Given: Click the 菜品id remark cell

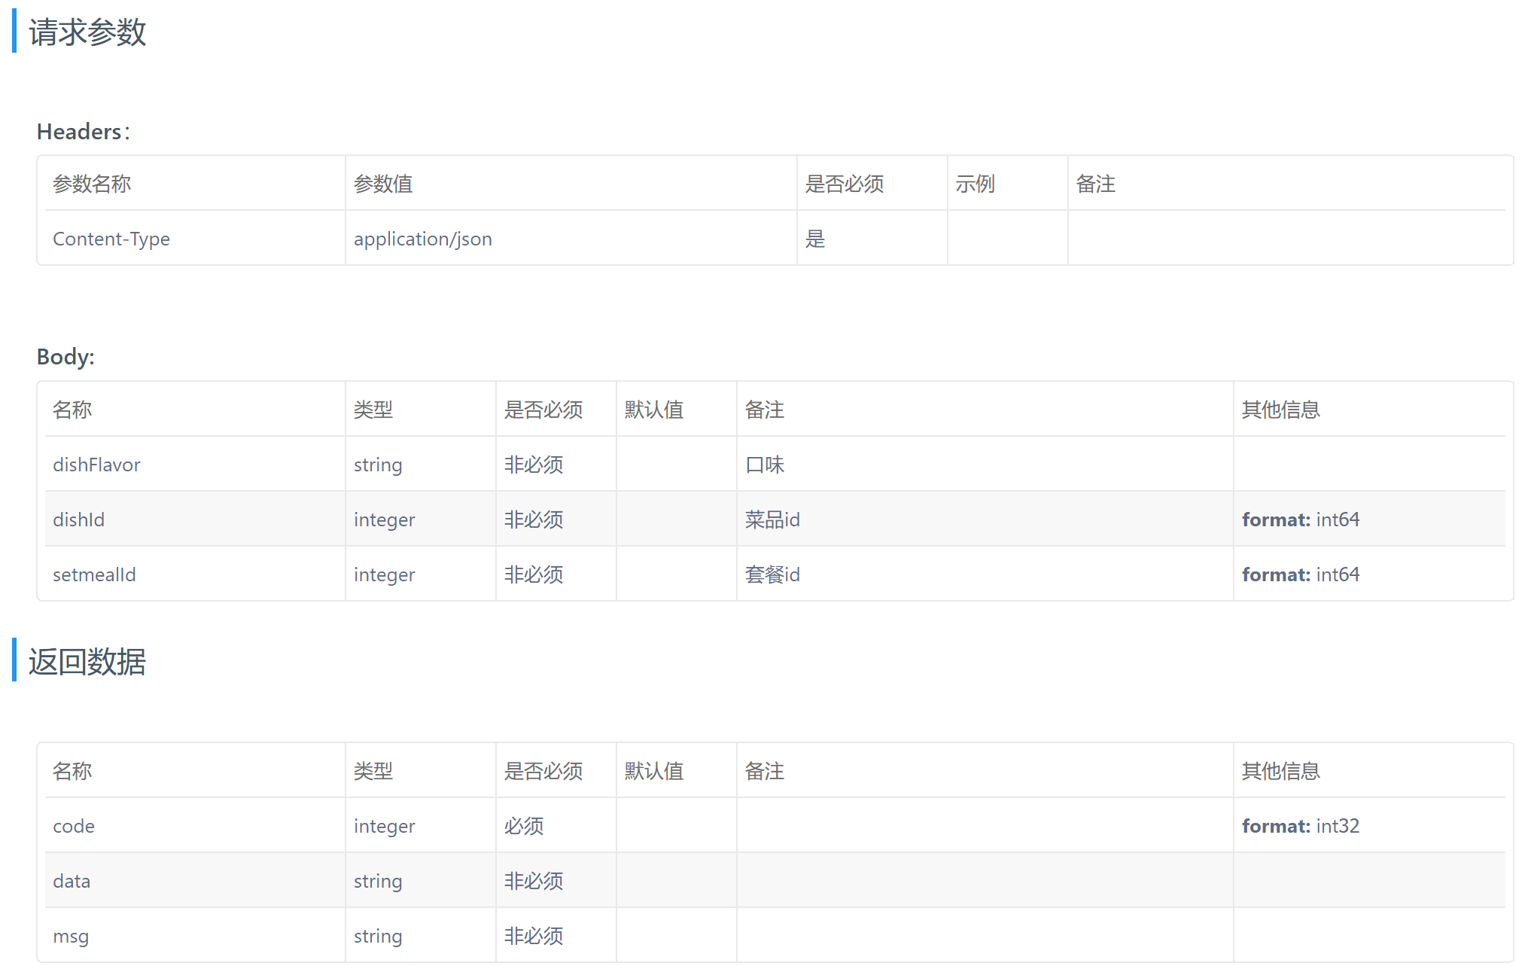Looking at the screenshot, I should pyautogui.click(x=772, y=519).
